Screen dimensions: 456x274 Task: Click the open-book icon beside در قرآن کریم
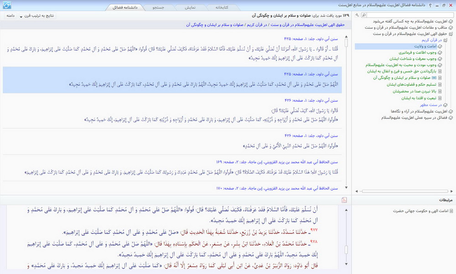coord(445,40)
